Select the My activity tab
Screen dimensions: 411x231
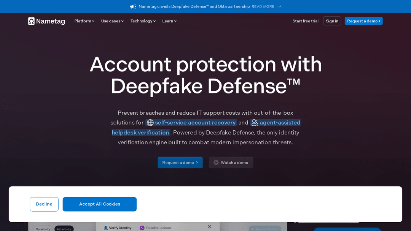tap(43, 229)
